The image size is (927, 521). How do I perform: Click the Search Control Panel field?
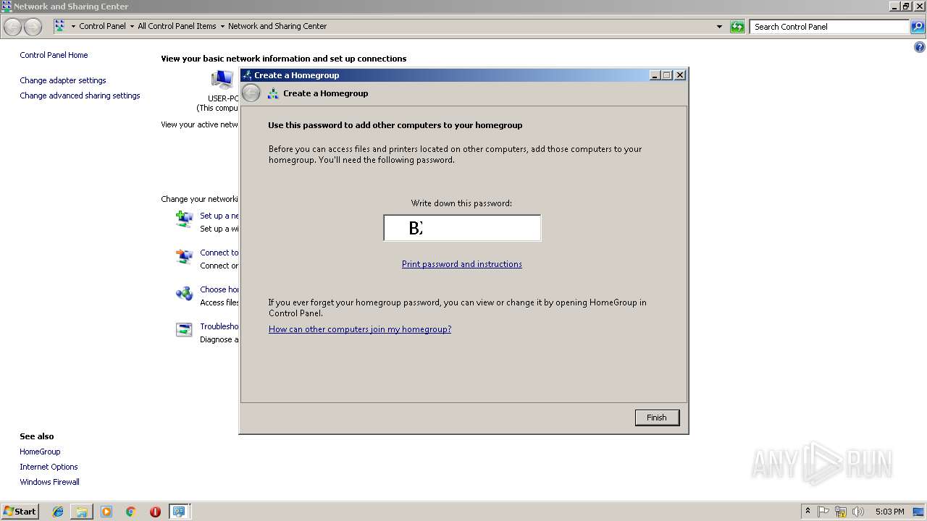pos(829,27)
